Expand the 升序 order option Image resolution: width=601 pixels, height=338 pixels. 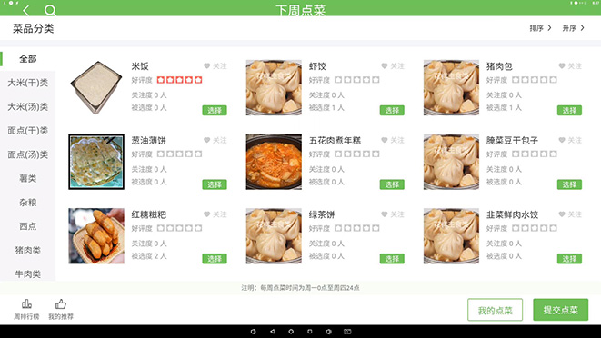tap(573, 28)
